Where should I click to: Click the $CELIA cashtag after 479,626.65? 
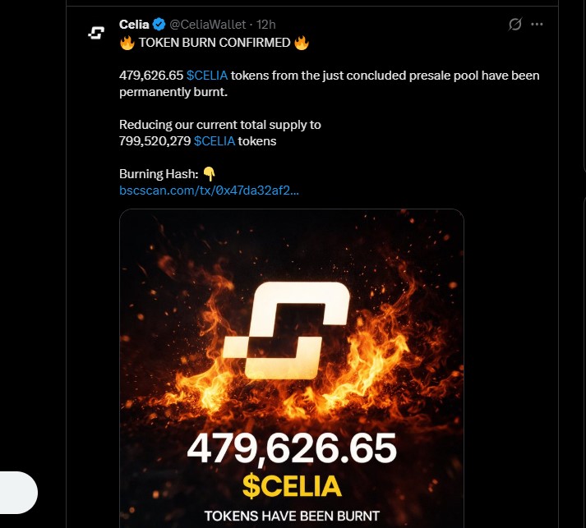[207, 76]
